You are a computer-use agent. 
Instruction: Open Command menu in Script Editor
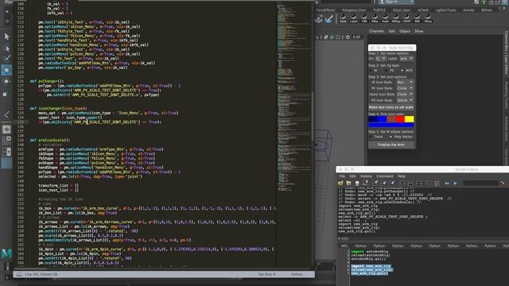385,176
